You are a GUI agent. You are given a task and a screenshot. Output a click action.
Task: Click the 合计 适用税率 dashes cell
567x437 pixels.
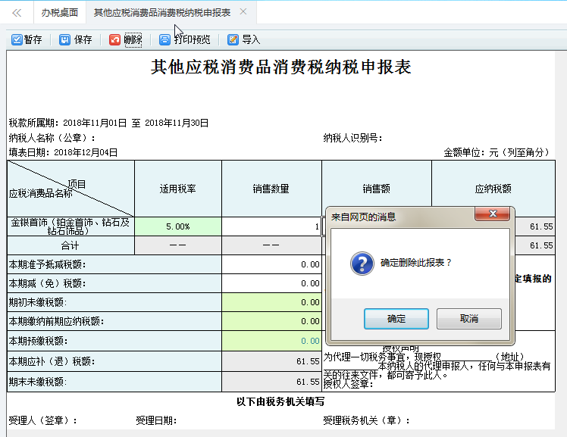(x=178, y=245)
